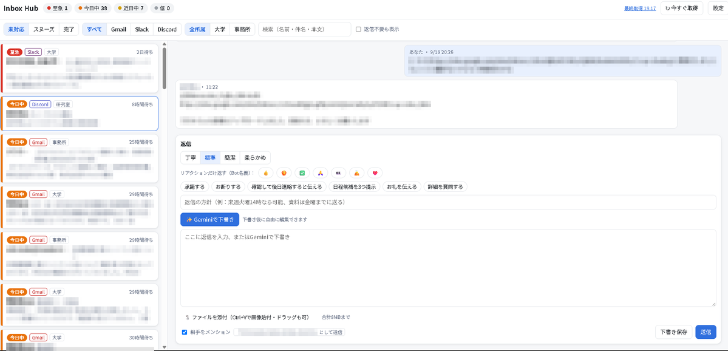This screenshot has height=351, width=728.
Task: Send the green check mark reaction
Action: click(x=302, y=172)
